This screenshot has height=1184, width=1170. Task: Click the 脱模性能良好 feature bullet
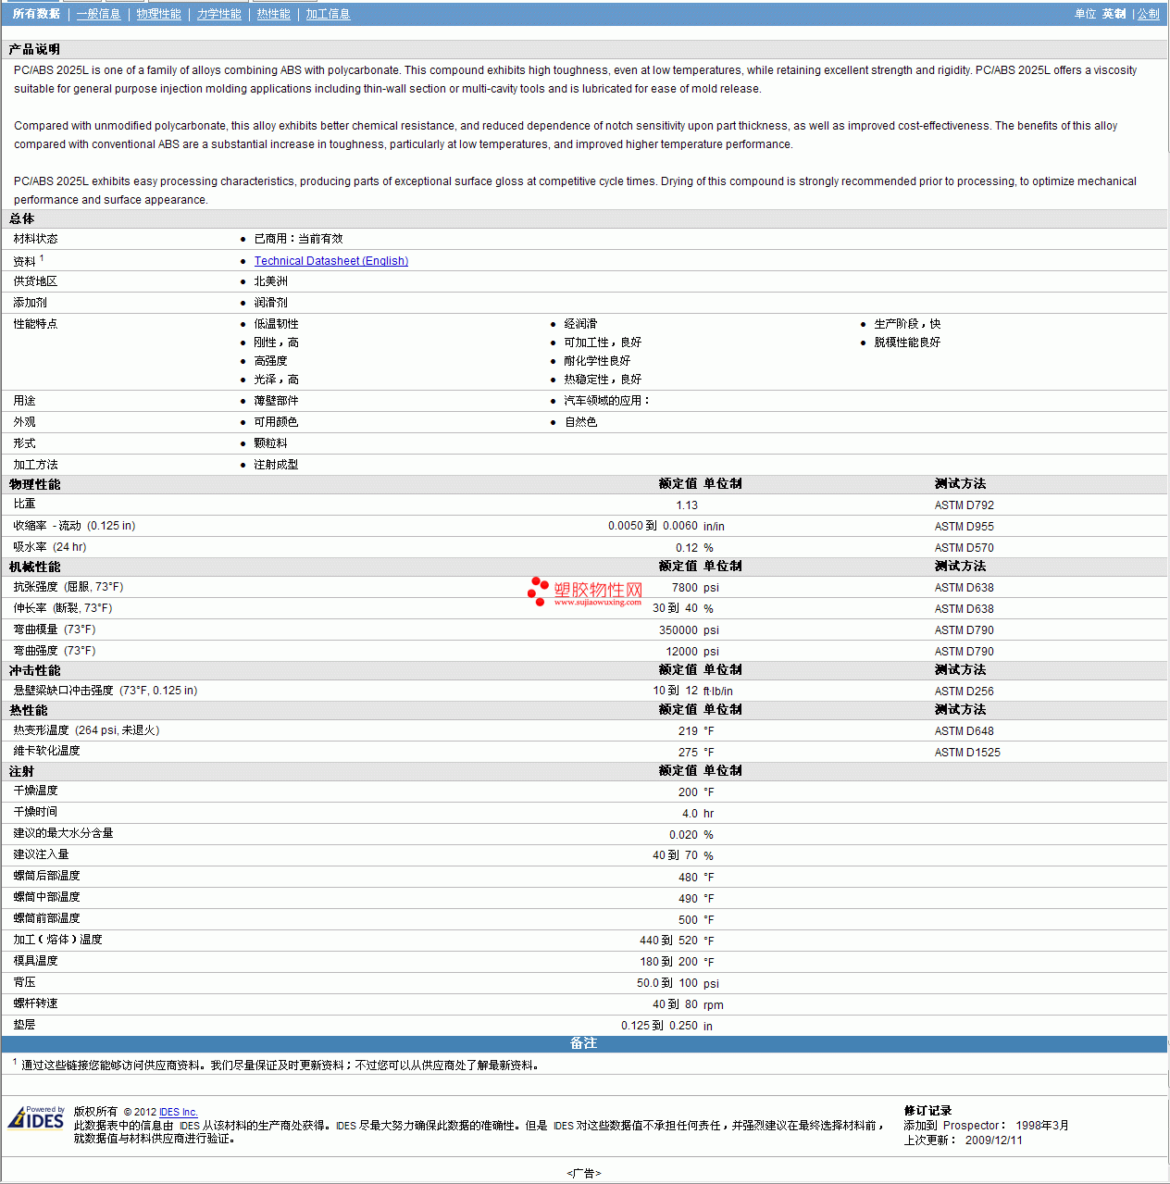[907, 343]
